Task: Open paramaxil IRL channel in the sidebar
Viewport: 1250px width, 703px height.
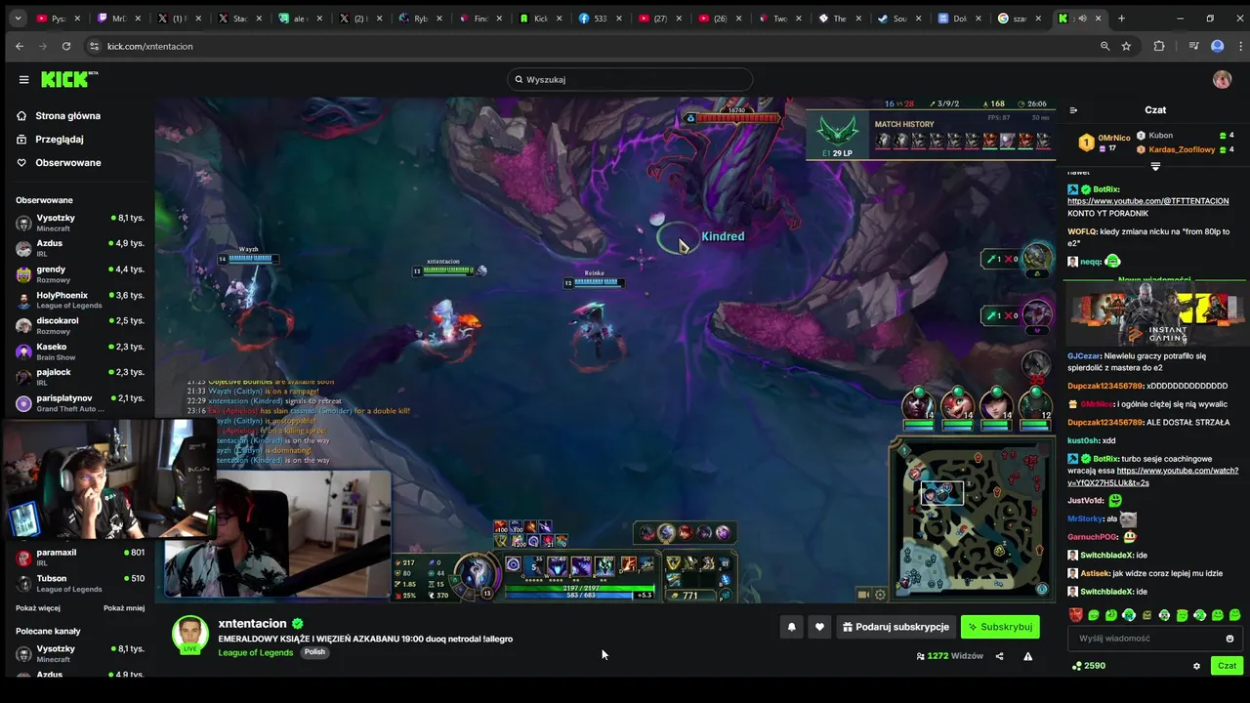Action: click(x=80, y=558)
